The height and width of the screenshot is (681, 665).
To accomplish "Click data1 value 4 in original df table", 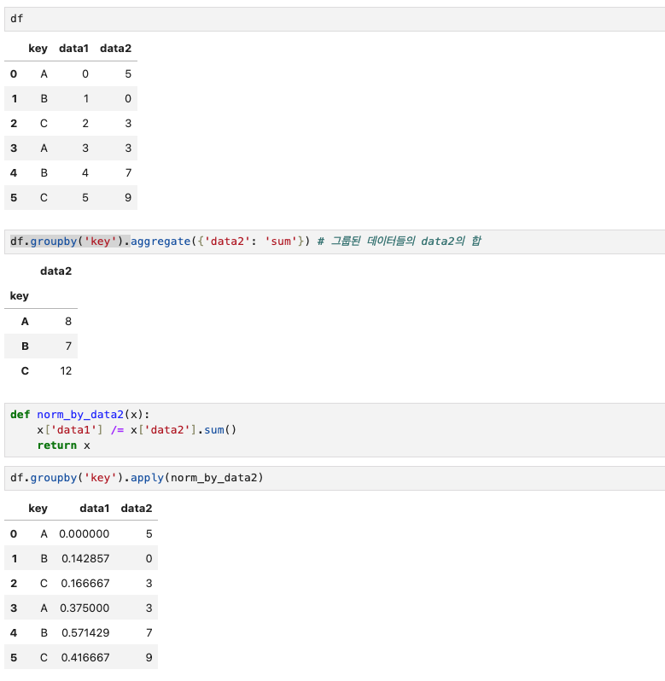I will coord(85,173).
